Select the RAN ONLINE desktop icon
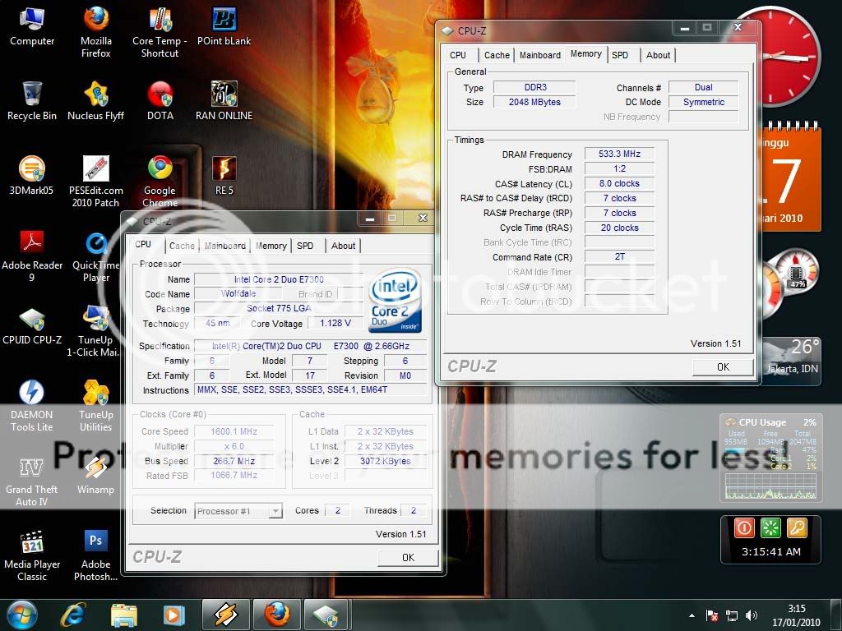This screenshot has width=842, height=631. click(224, 101)
